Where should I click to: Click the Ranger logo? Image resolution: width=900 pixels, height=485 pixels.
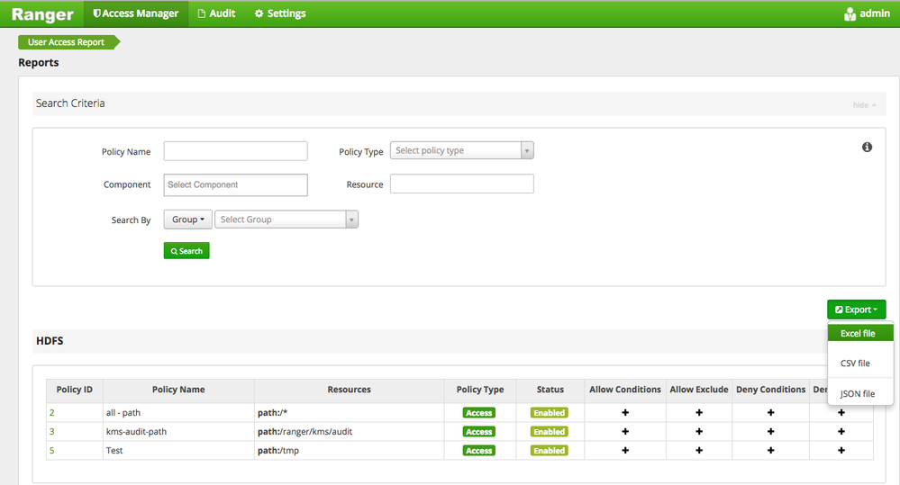click(x=42, y=13)
